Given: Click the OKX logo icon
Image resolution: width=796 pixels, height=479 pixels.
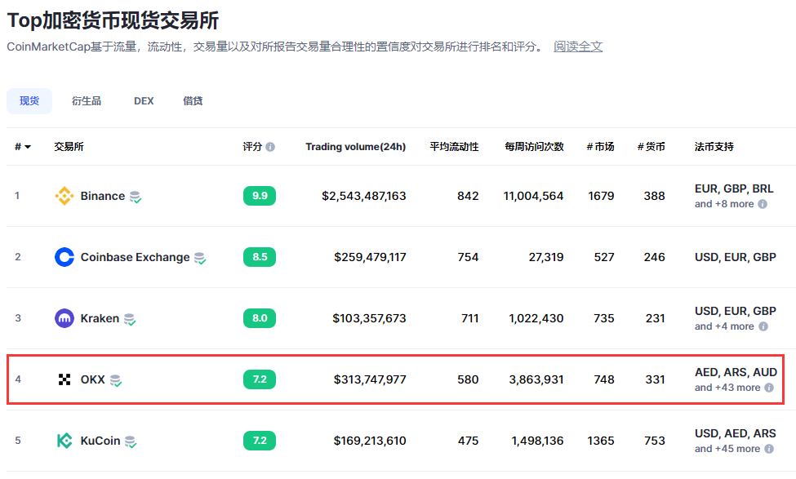Looking at the screenshot, I should 64,379.
